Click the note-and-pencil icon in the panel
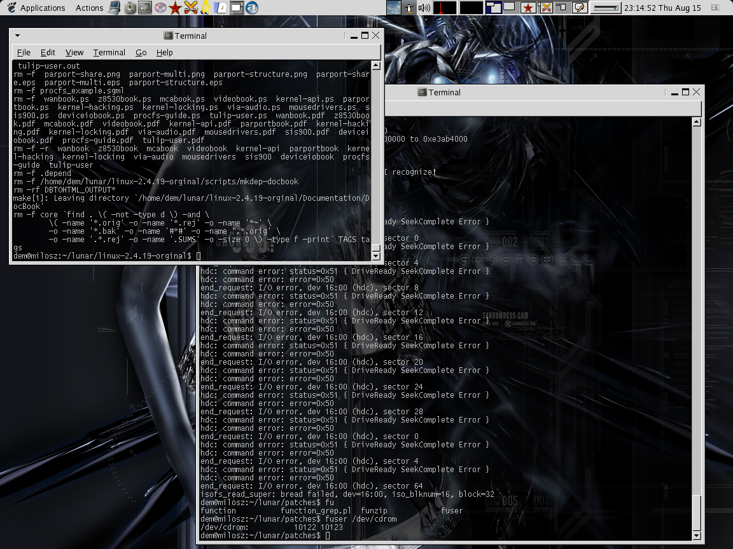Screen dimensions: 733x549 [579, 8]
